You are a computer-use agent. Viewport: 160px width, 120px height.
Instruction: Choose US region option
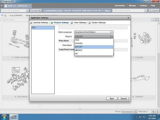[x=94, y=53]
